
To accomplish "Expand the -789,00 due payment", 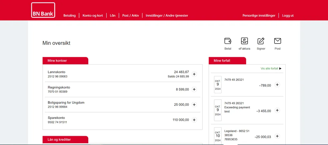I will 277,85.
